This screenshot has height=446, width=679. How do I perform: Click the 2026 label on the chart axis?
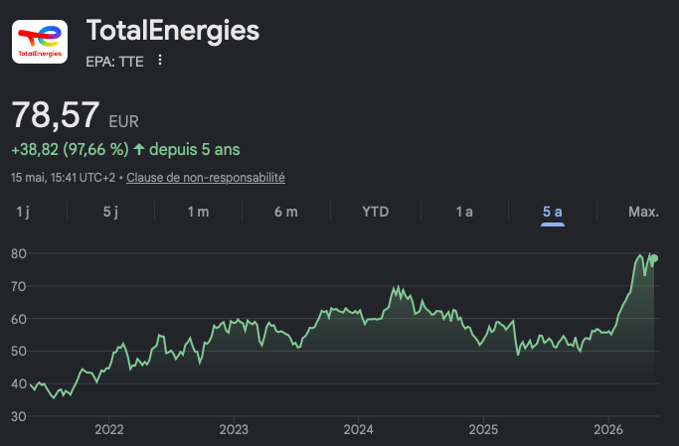(608, 429)
